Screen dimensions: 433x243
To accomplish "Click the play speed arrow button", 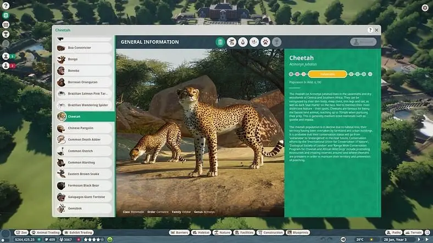I will [x=419, y=240].
